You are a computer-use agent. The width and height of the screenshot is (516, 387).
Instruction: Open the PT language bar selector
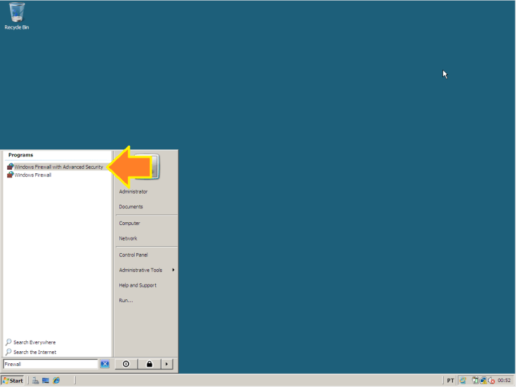tap(450, 380)
